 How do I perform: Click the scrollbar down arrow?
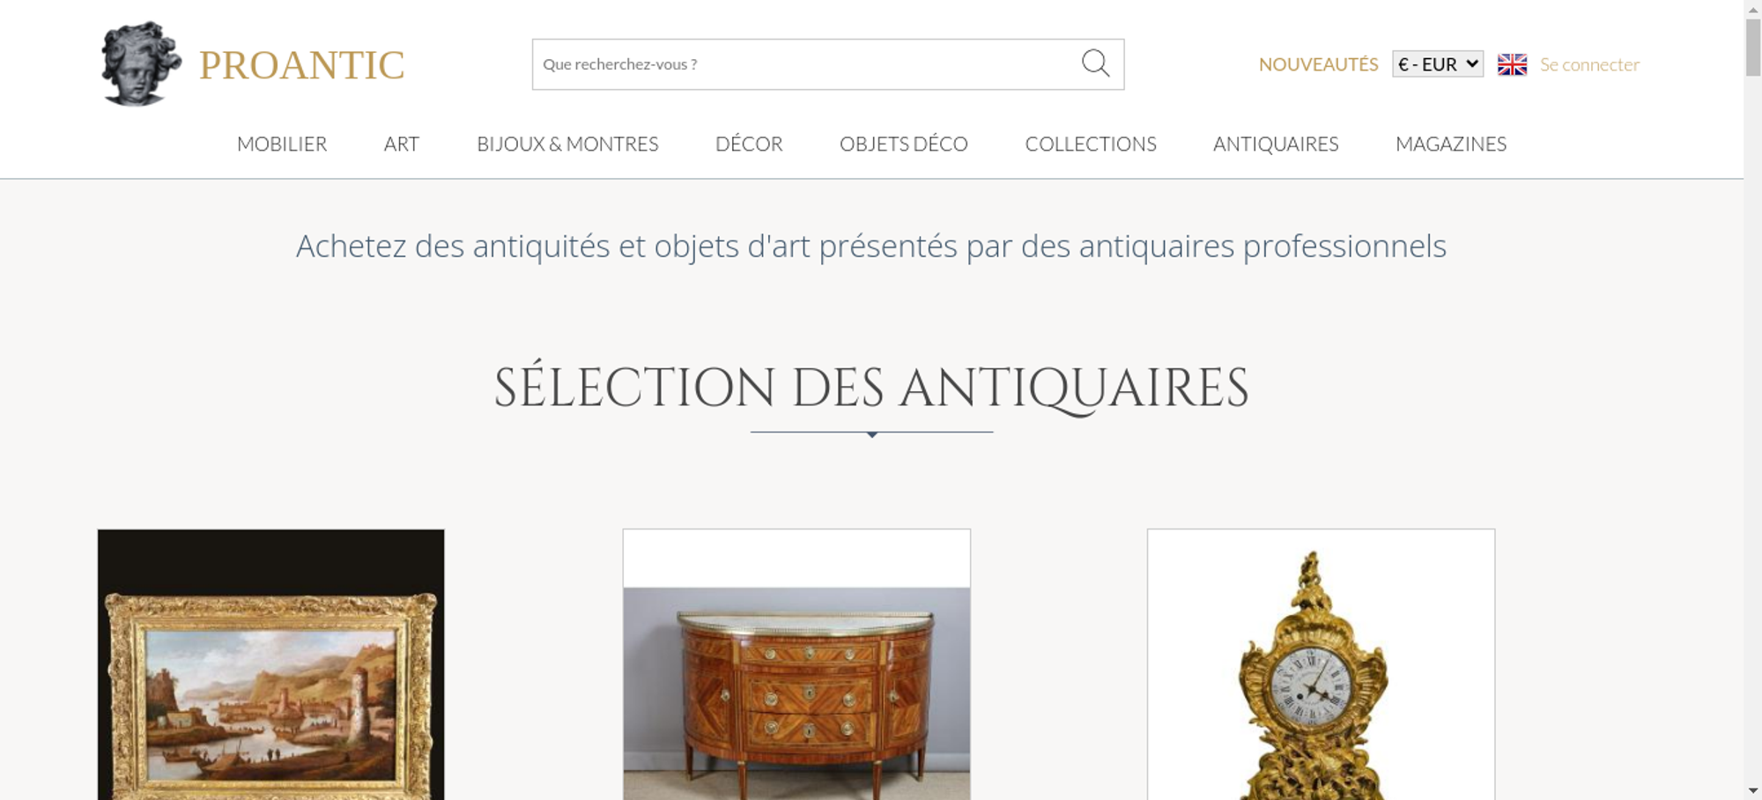point(1753,790)
